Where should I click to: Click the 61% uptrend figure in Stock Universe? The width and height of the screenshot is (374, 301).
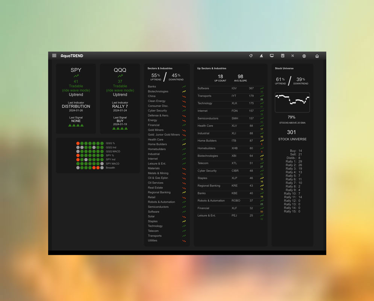[x=280, y=79]
